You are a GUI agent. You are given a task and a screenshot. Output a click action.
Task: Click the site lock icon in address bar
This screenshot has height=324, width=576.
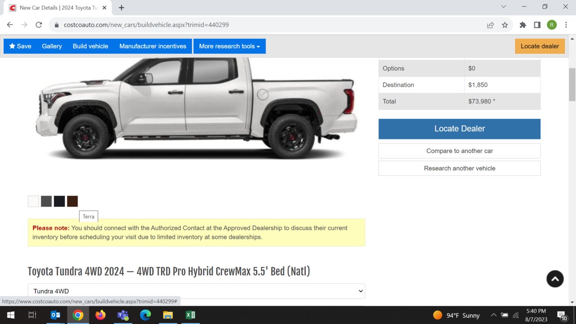[x=57, y=25]
